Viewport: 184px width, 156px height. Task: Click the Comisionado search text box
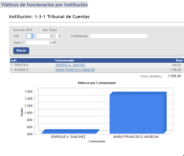click(x=118, y=36)
